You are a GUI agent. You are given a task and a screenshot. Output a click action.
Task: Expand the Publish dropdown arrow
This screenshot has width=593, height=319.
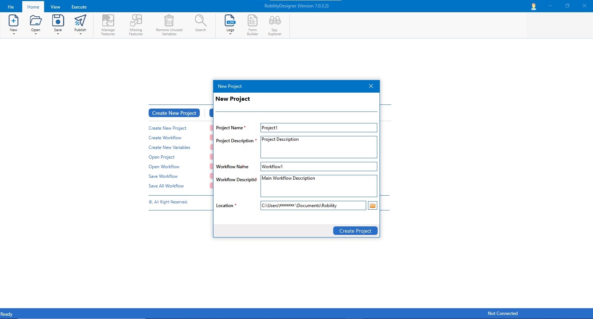pyautogui.click(x=80, y=34)
